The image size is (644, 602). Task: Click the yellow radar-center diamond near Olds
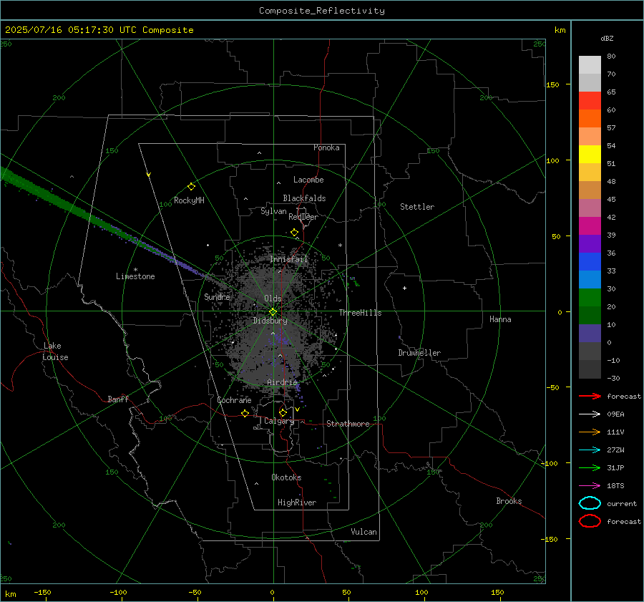273,311
